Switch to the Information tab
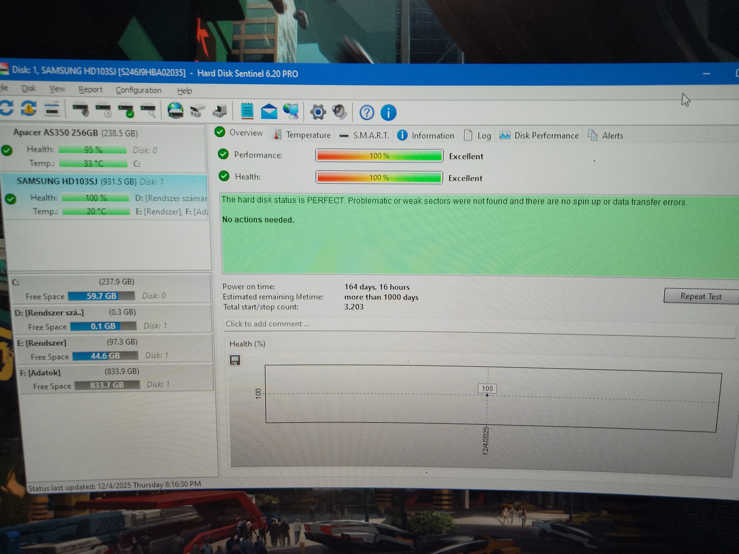The height and width of the screenshot is (554, 739). pyautogui.click(x=426, y=136)
